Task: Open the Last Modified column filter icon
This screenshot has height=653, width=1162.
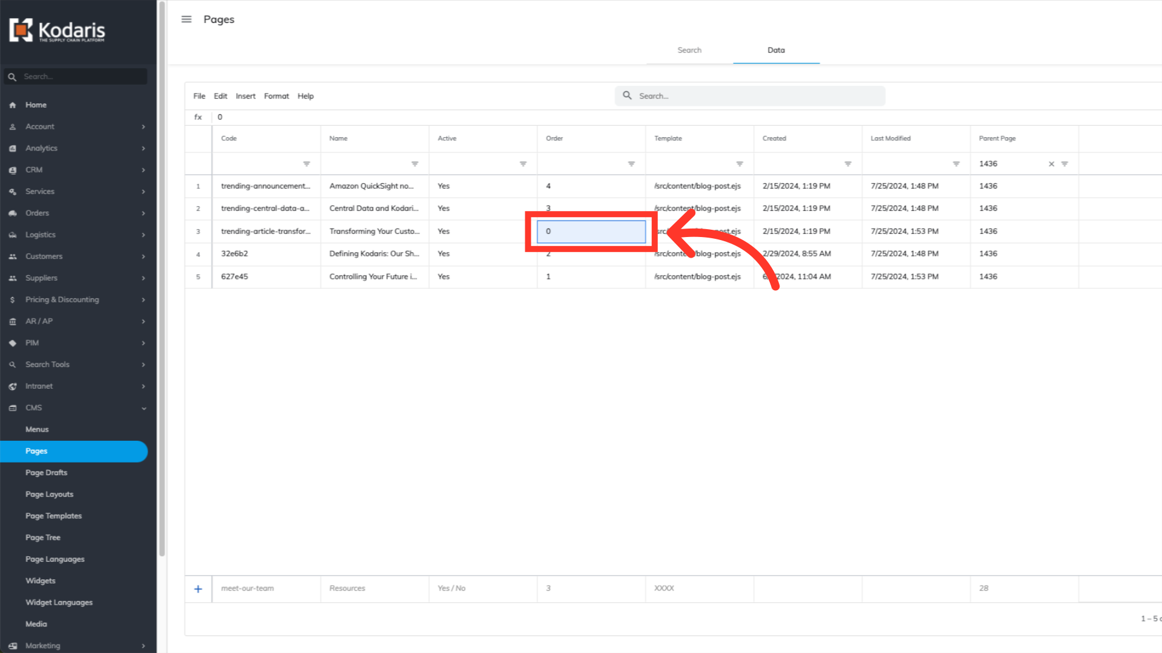Action: coord(956,164)
